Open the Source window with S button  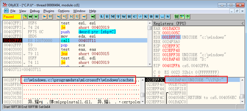pyautogui.click(x=168, y=16)
